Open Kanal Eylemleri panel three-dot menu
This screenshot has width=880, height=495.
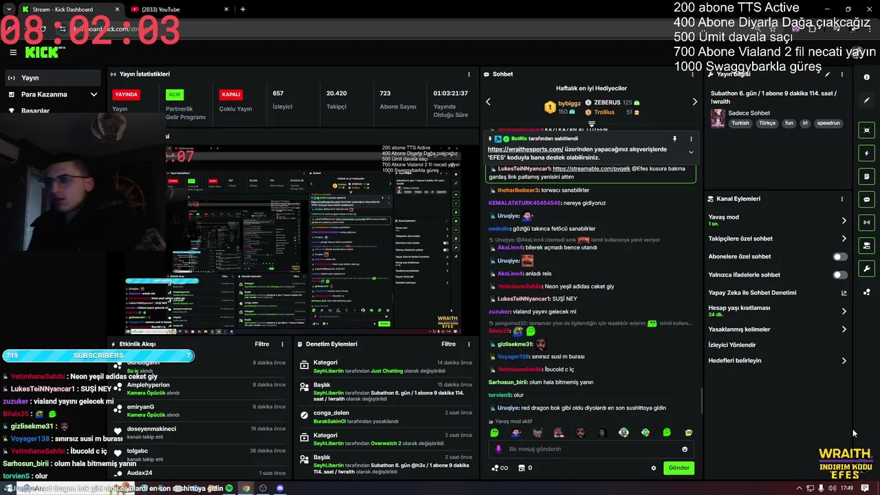click(841, 199)
